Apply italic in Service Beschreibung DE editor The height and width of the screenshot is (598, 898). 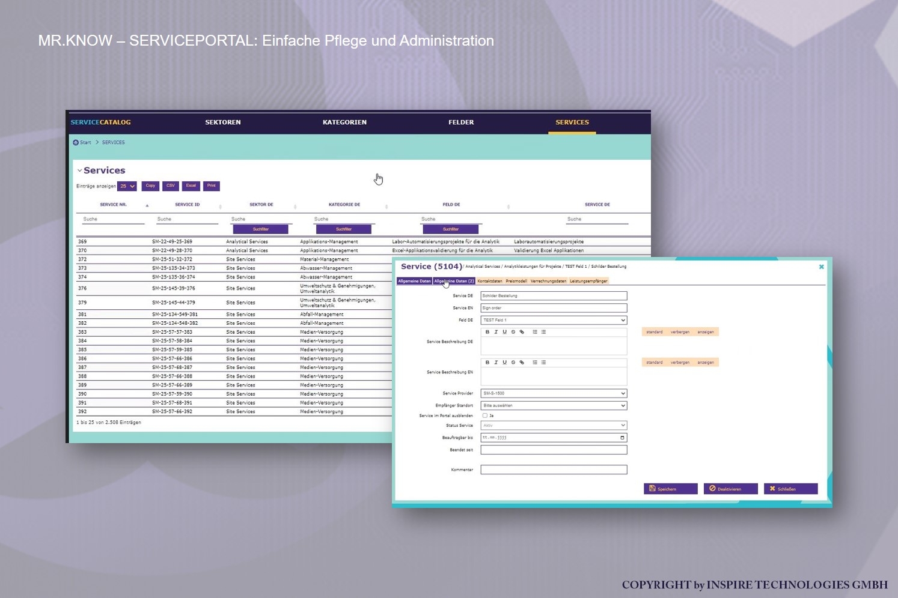[x=496, y=332]
